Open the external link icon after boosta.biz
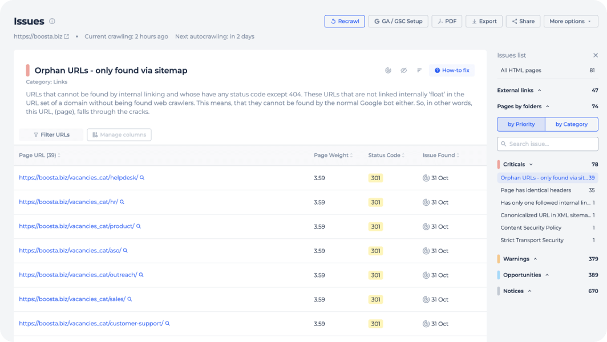The width and height of the screenshot is (607, 342). coord(67,36)
